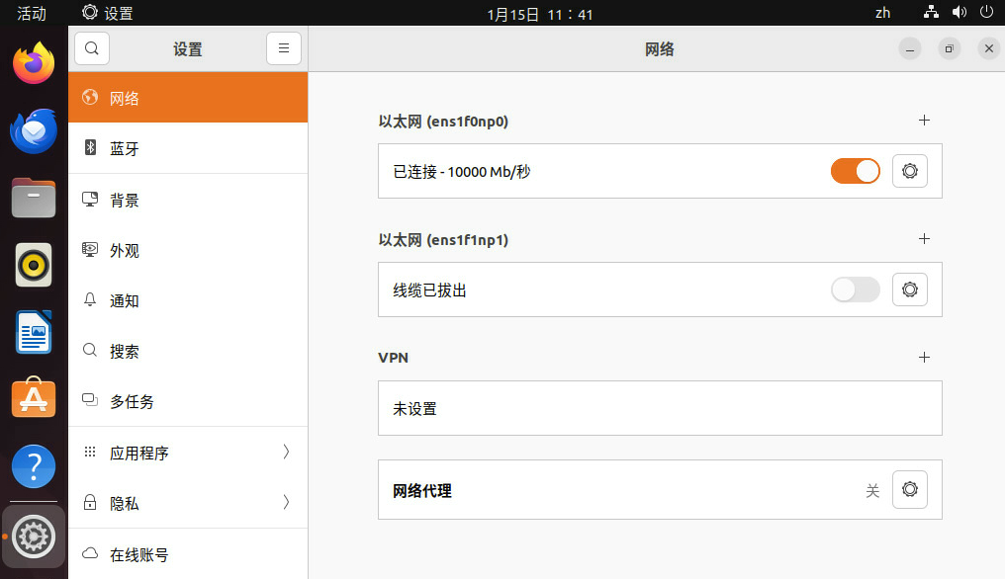Click the Bluetooth icon in sidebar
Viewport: 1005px width, 579px height.
90,148
